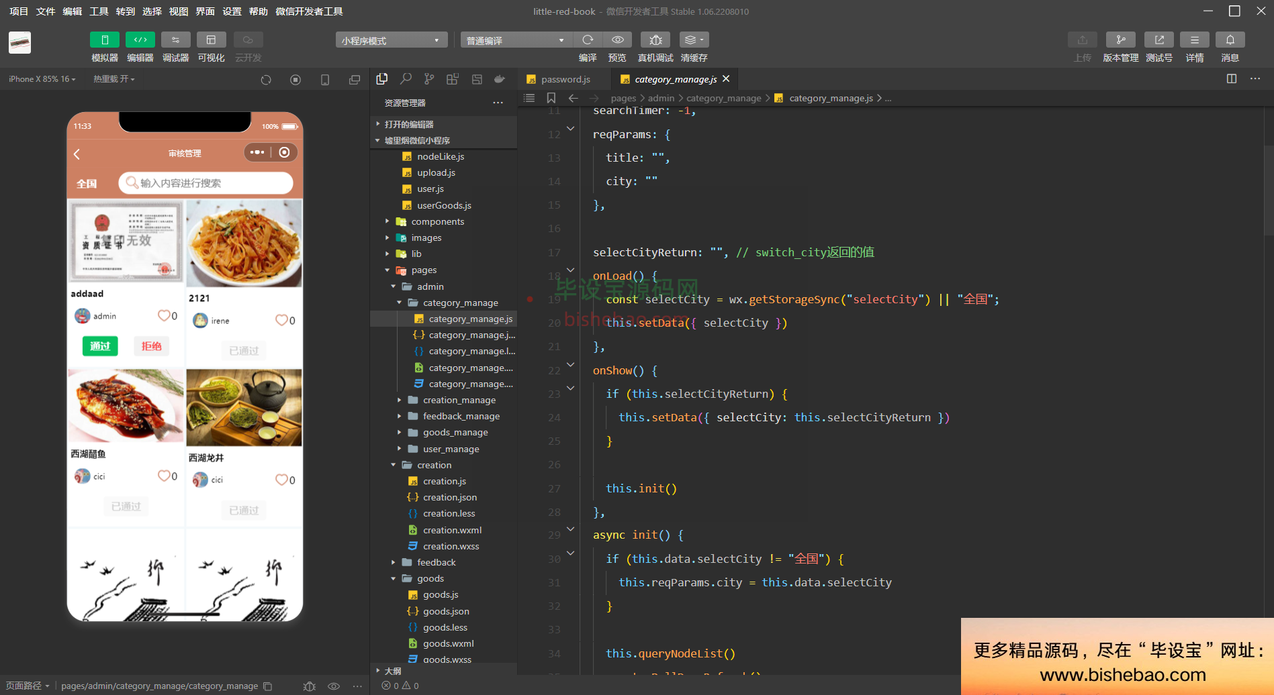Open the 编辑 menu
1274x695 pixels.
coord(72,11)
